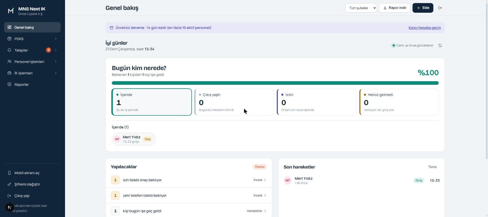This screenshot has height=217, width=488.
Task: Click İncele for yeni telefon talebi
Action: (x=260, y=196)
